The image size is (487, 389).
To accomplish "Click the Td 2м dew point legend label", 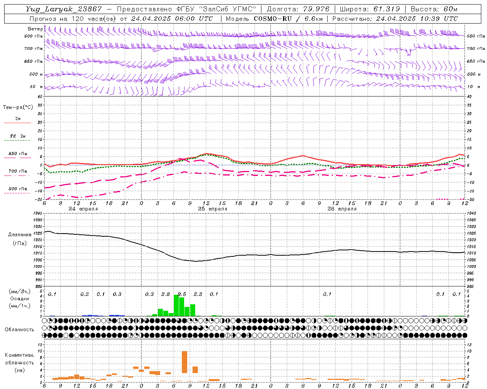I will tap(18, 136).
